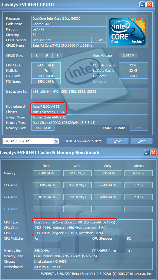Click the CPU Clock overclock 31% field

click(x=93, y=228)
